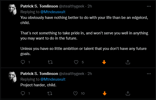Open the three-dot menu on second tweet
Viewport: 156px width, 100px height.
(149, 74)
